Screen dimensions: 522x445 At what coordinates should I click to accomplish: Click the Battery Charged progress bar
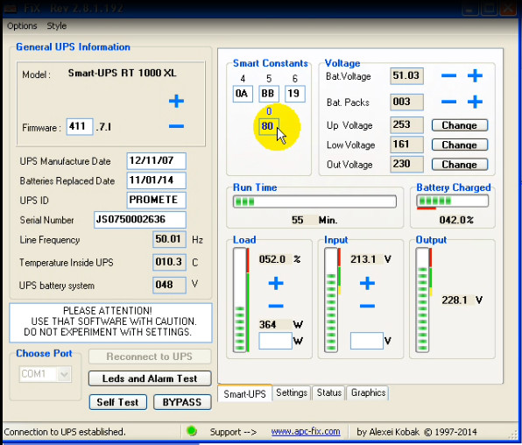[453, 201]
